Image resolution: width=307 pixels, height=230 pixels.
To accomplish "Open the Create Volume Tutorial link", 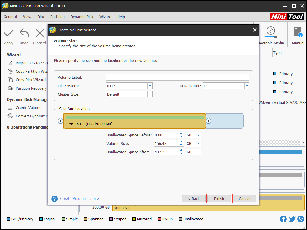I will click(80, 198).
